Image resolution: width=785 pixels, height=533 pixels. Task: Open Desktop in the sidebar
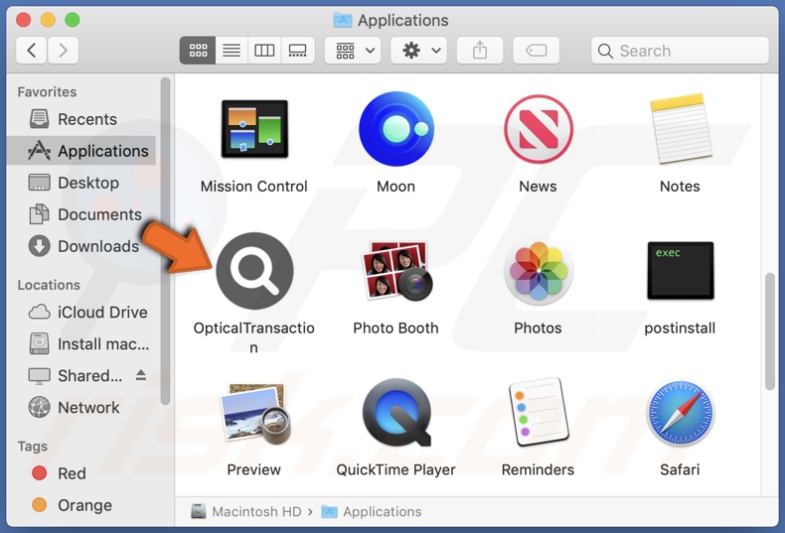click(x=81, y=183)
